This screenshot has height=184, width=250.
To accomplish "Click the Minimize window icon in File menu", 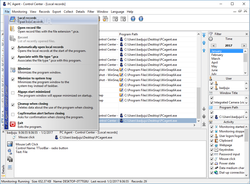I will pos(13,70).
